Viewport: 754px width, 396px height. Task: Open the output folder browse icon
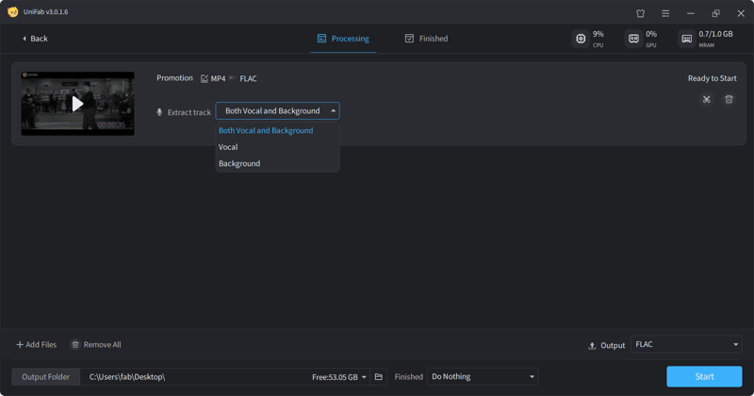pyautogui.click(x=379, y=377)
